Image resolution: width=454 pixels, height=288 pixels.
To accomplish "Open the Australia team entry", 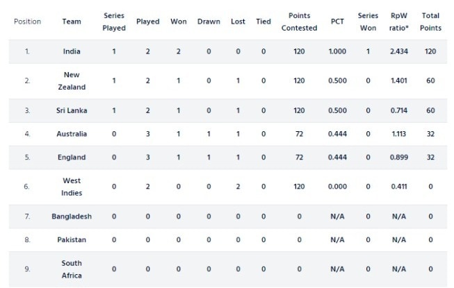I will [72, 134].
